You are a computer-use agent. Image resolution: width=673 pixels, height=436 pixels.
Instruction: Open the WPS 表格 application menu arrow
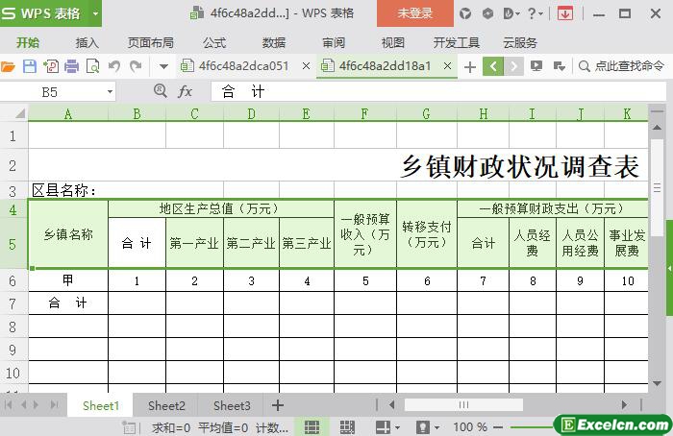pos(95,13)
